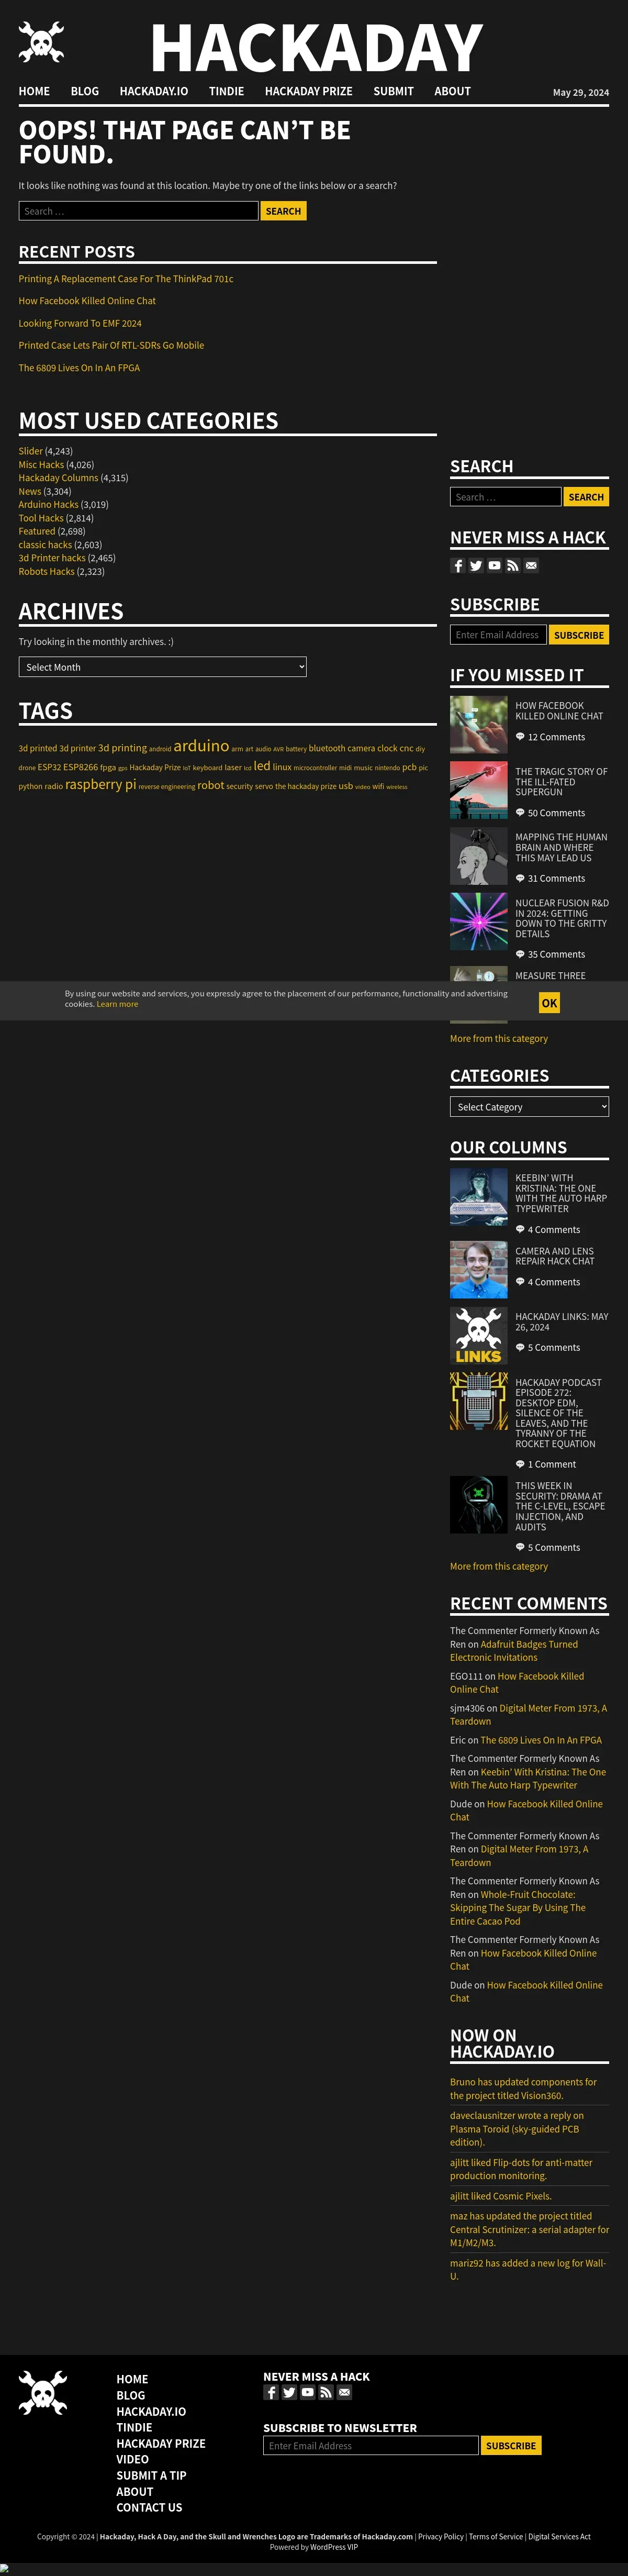Open Tragic Story of Supergun thumbnail
The width and height of the screenshot is (628, 2576).
(479, 791)
